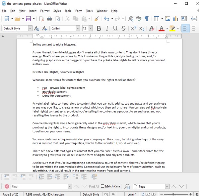Viewport: 199px width, 196px height.
Task: Open the Styles menu
Action: click(x=57, y=11)
